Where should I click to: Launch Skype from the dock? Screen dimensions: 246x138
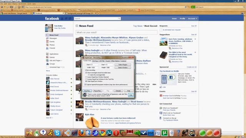pos(57,133)
